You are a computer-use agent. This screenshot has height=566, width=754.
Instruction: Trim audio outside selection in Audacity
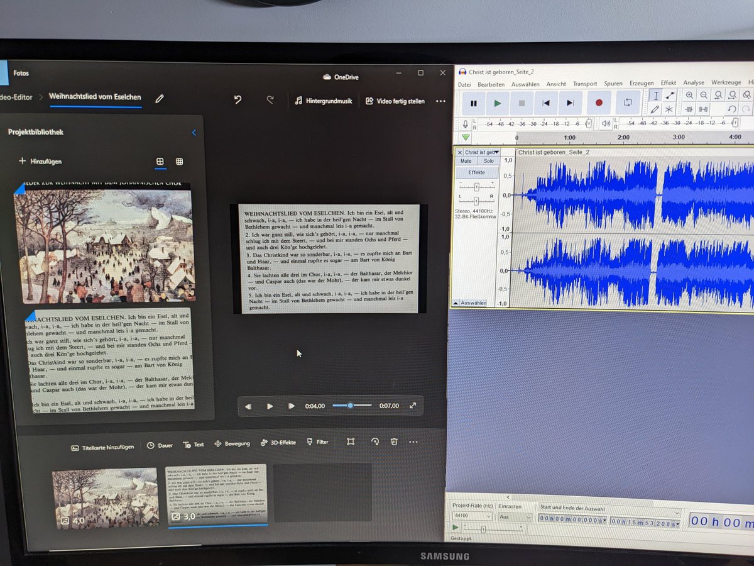pyautogui.click(x=689, y=109)
